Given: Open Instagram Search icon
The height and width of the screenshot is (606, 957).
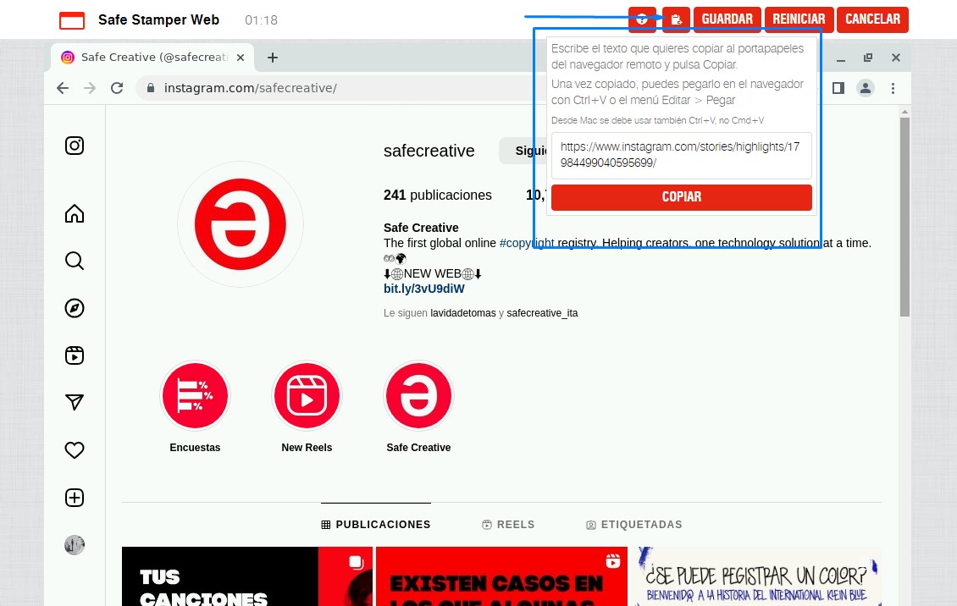Looking at the screenshot, I should (75, 261).
